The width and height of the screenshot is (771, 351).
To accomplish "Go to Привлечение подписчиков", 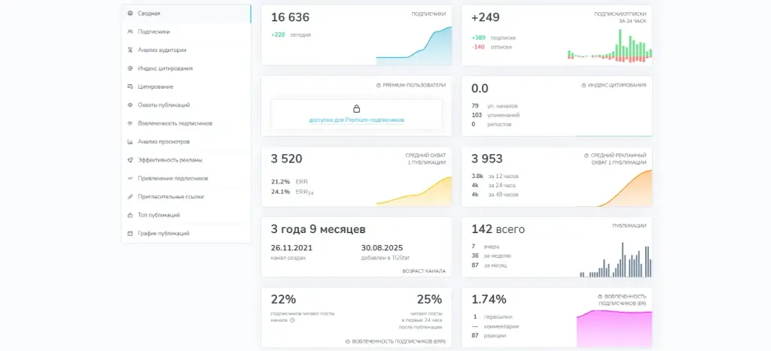I will click(186, 178).
